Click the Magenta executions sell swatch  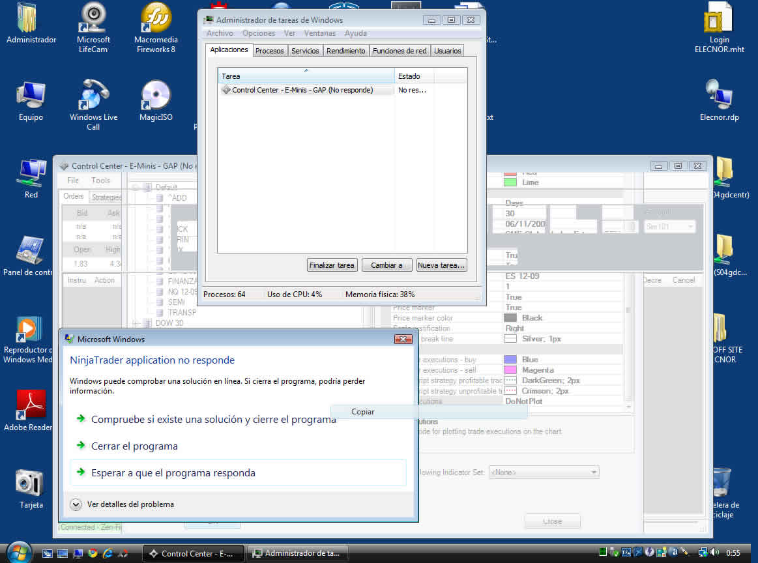click(510, 369)
